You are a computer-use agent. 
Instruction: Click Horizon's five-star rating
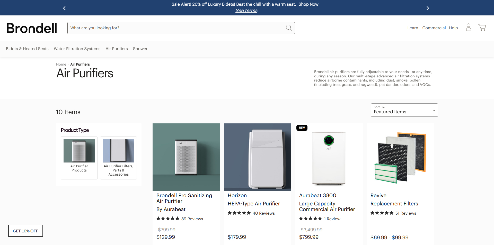(239, 213)
